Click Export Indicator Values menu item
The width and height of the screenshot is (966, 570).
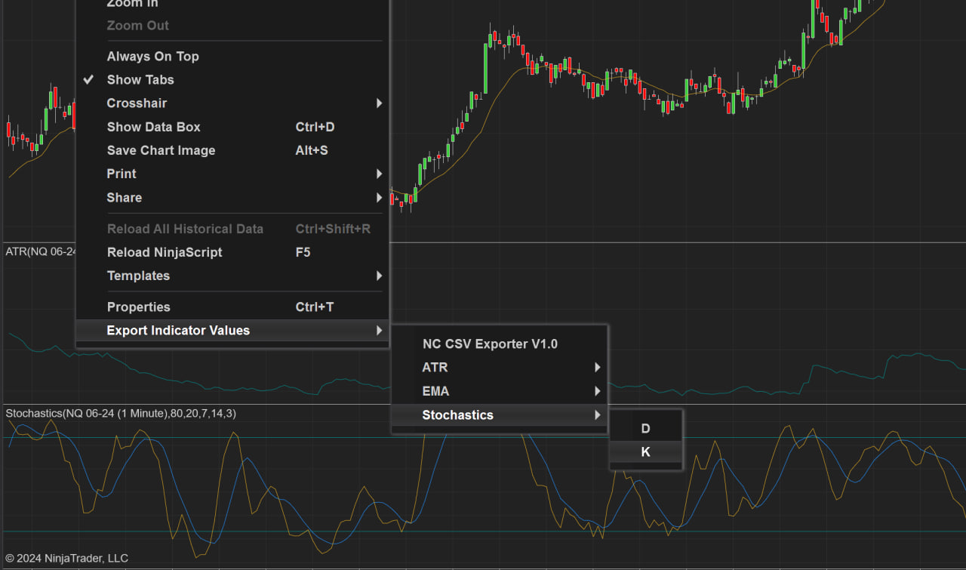tap(178, 331)
